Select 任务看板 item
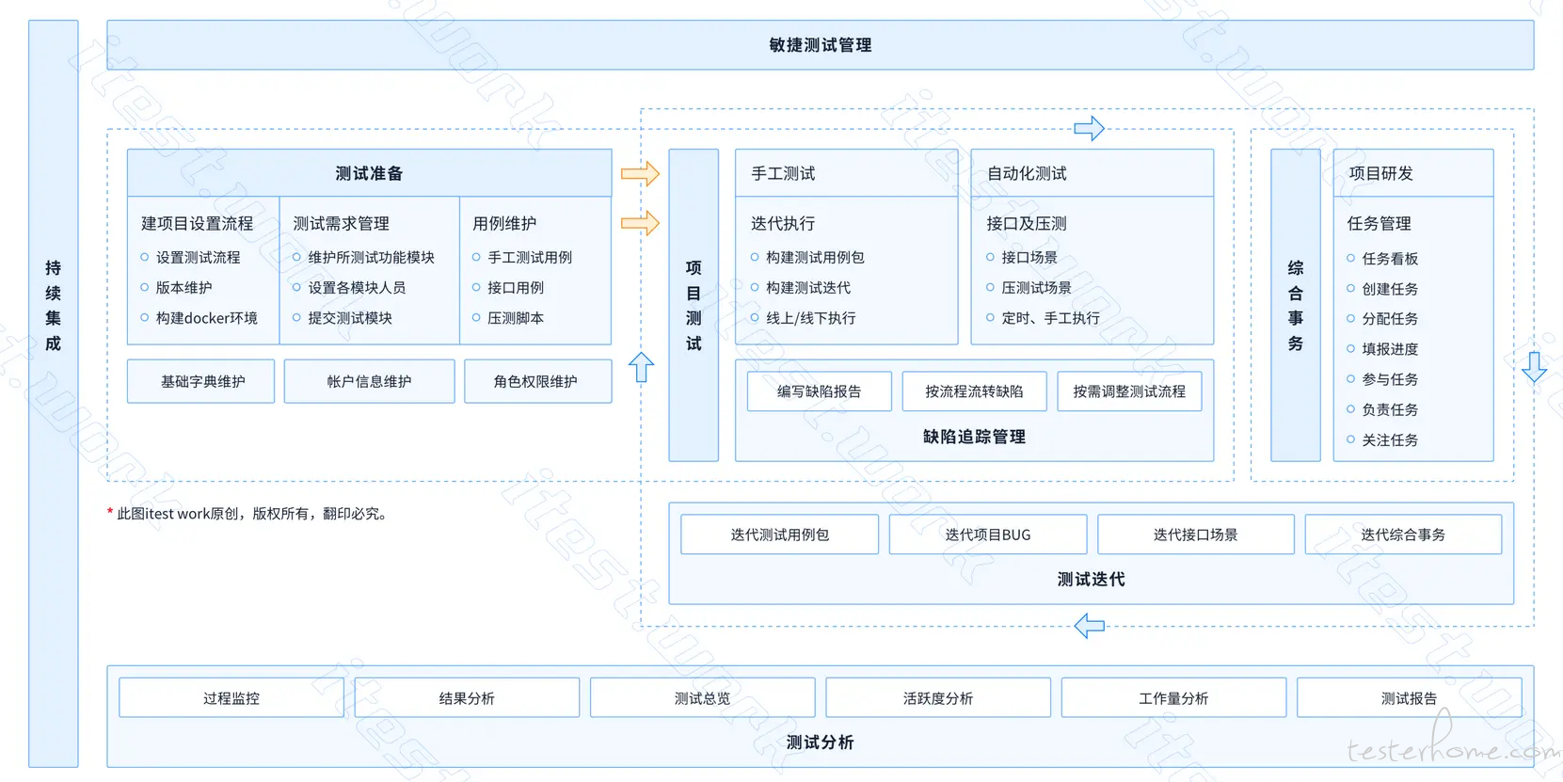 pos(1390,259)
